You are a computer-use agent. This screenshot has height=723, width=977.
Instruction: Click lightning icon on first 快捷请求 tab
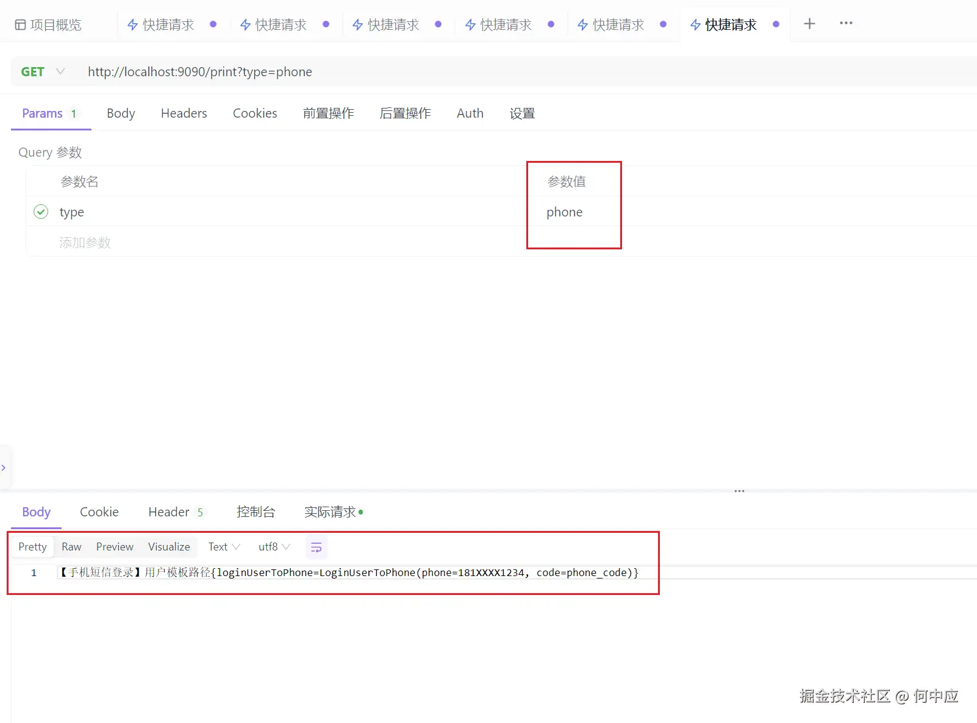click(x=132, y=24)
